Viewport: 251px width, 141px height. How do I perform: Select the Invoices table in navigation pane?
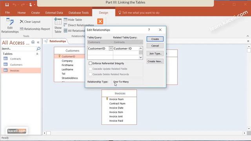tap(21, 70)
